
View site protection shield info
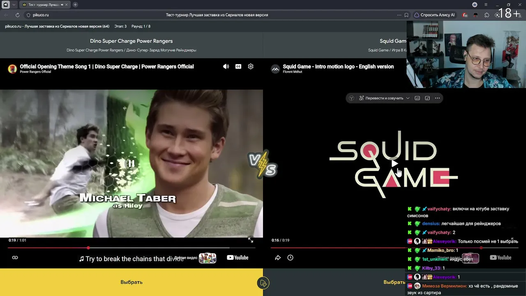28,15
